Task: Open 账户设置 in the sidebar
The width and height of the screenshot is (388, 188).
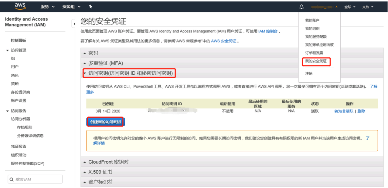Action: point(19,101)
